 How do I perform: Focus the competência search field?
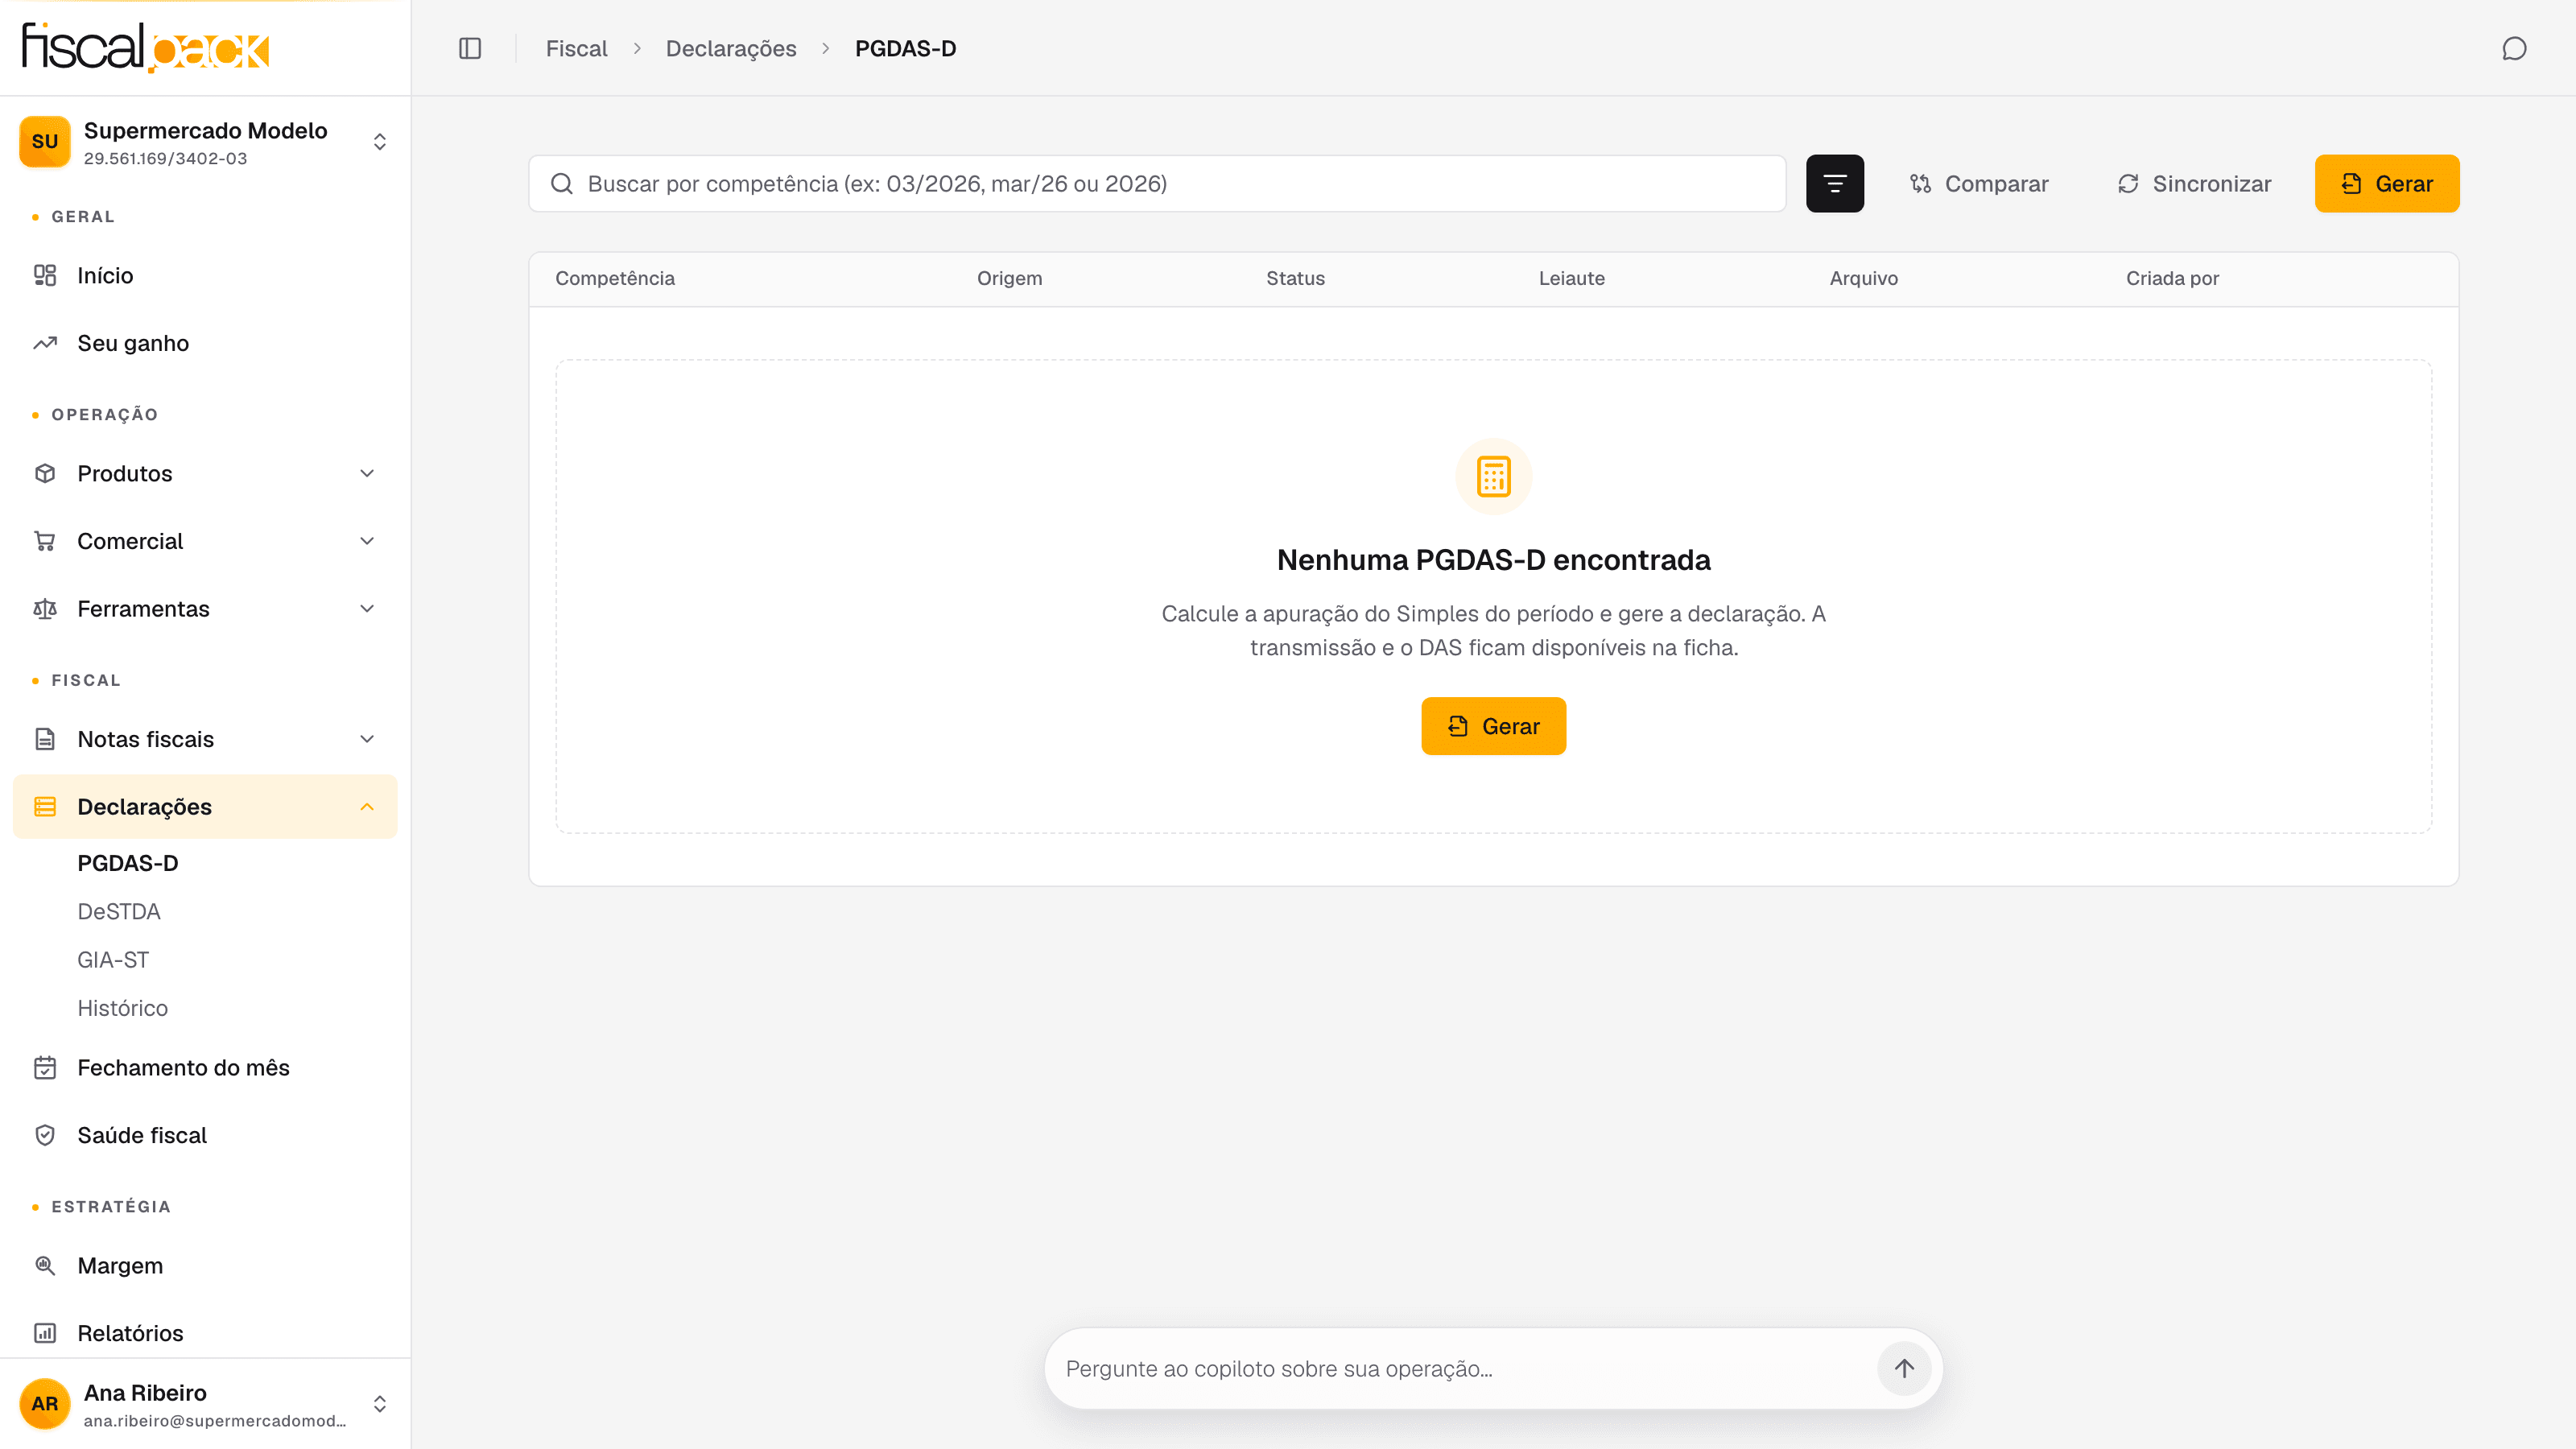(x=1157, y=183)
